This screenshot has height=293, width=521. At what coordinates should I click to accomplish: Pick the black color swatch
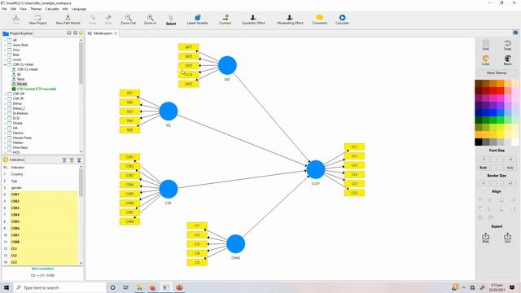(479, 142)
